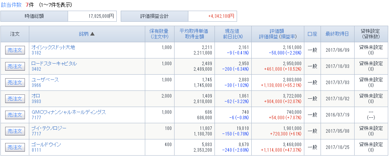Screen dimensions: 391x158
Task: Open the GMOフィナンシャルホールディングス link
Action: tap(68, 112)
